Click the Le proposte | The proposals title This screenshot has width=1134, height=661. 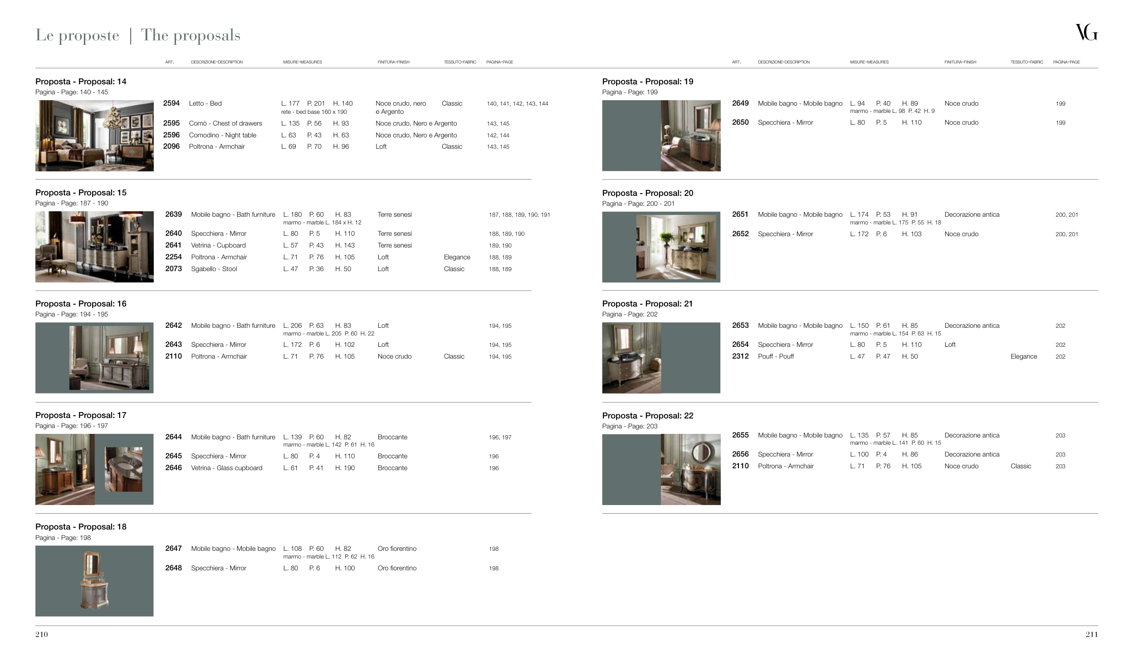[x=138, y=35]
